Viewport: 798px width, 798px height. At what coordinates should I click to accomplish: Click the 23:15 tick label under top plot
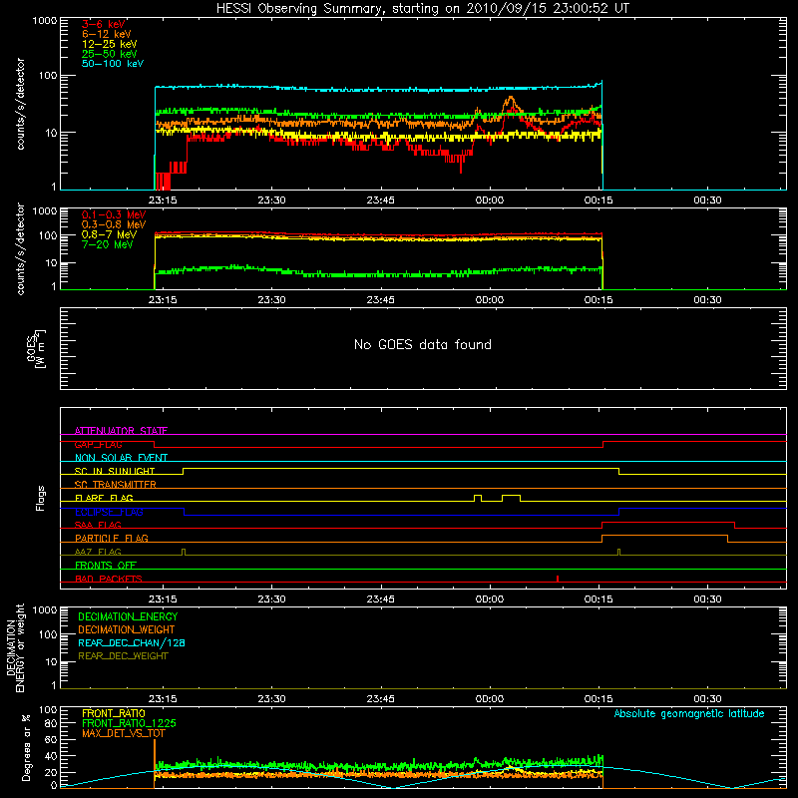click(163, 200)
